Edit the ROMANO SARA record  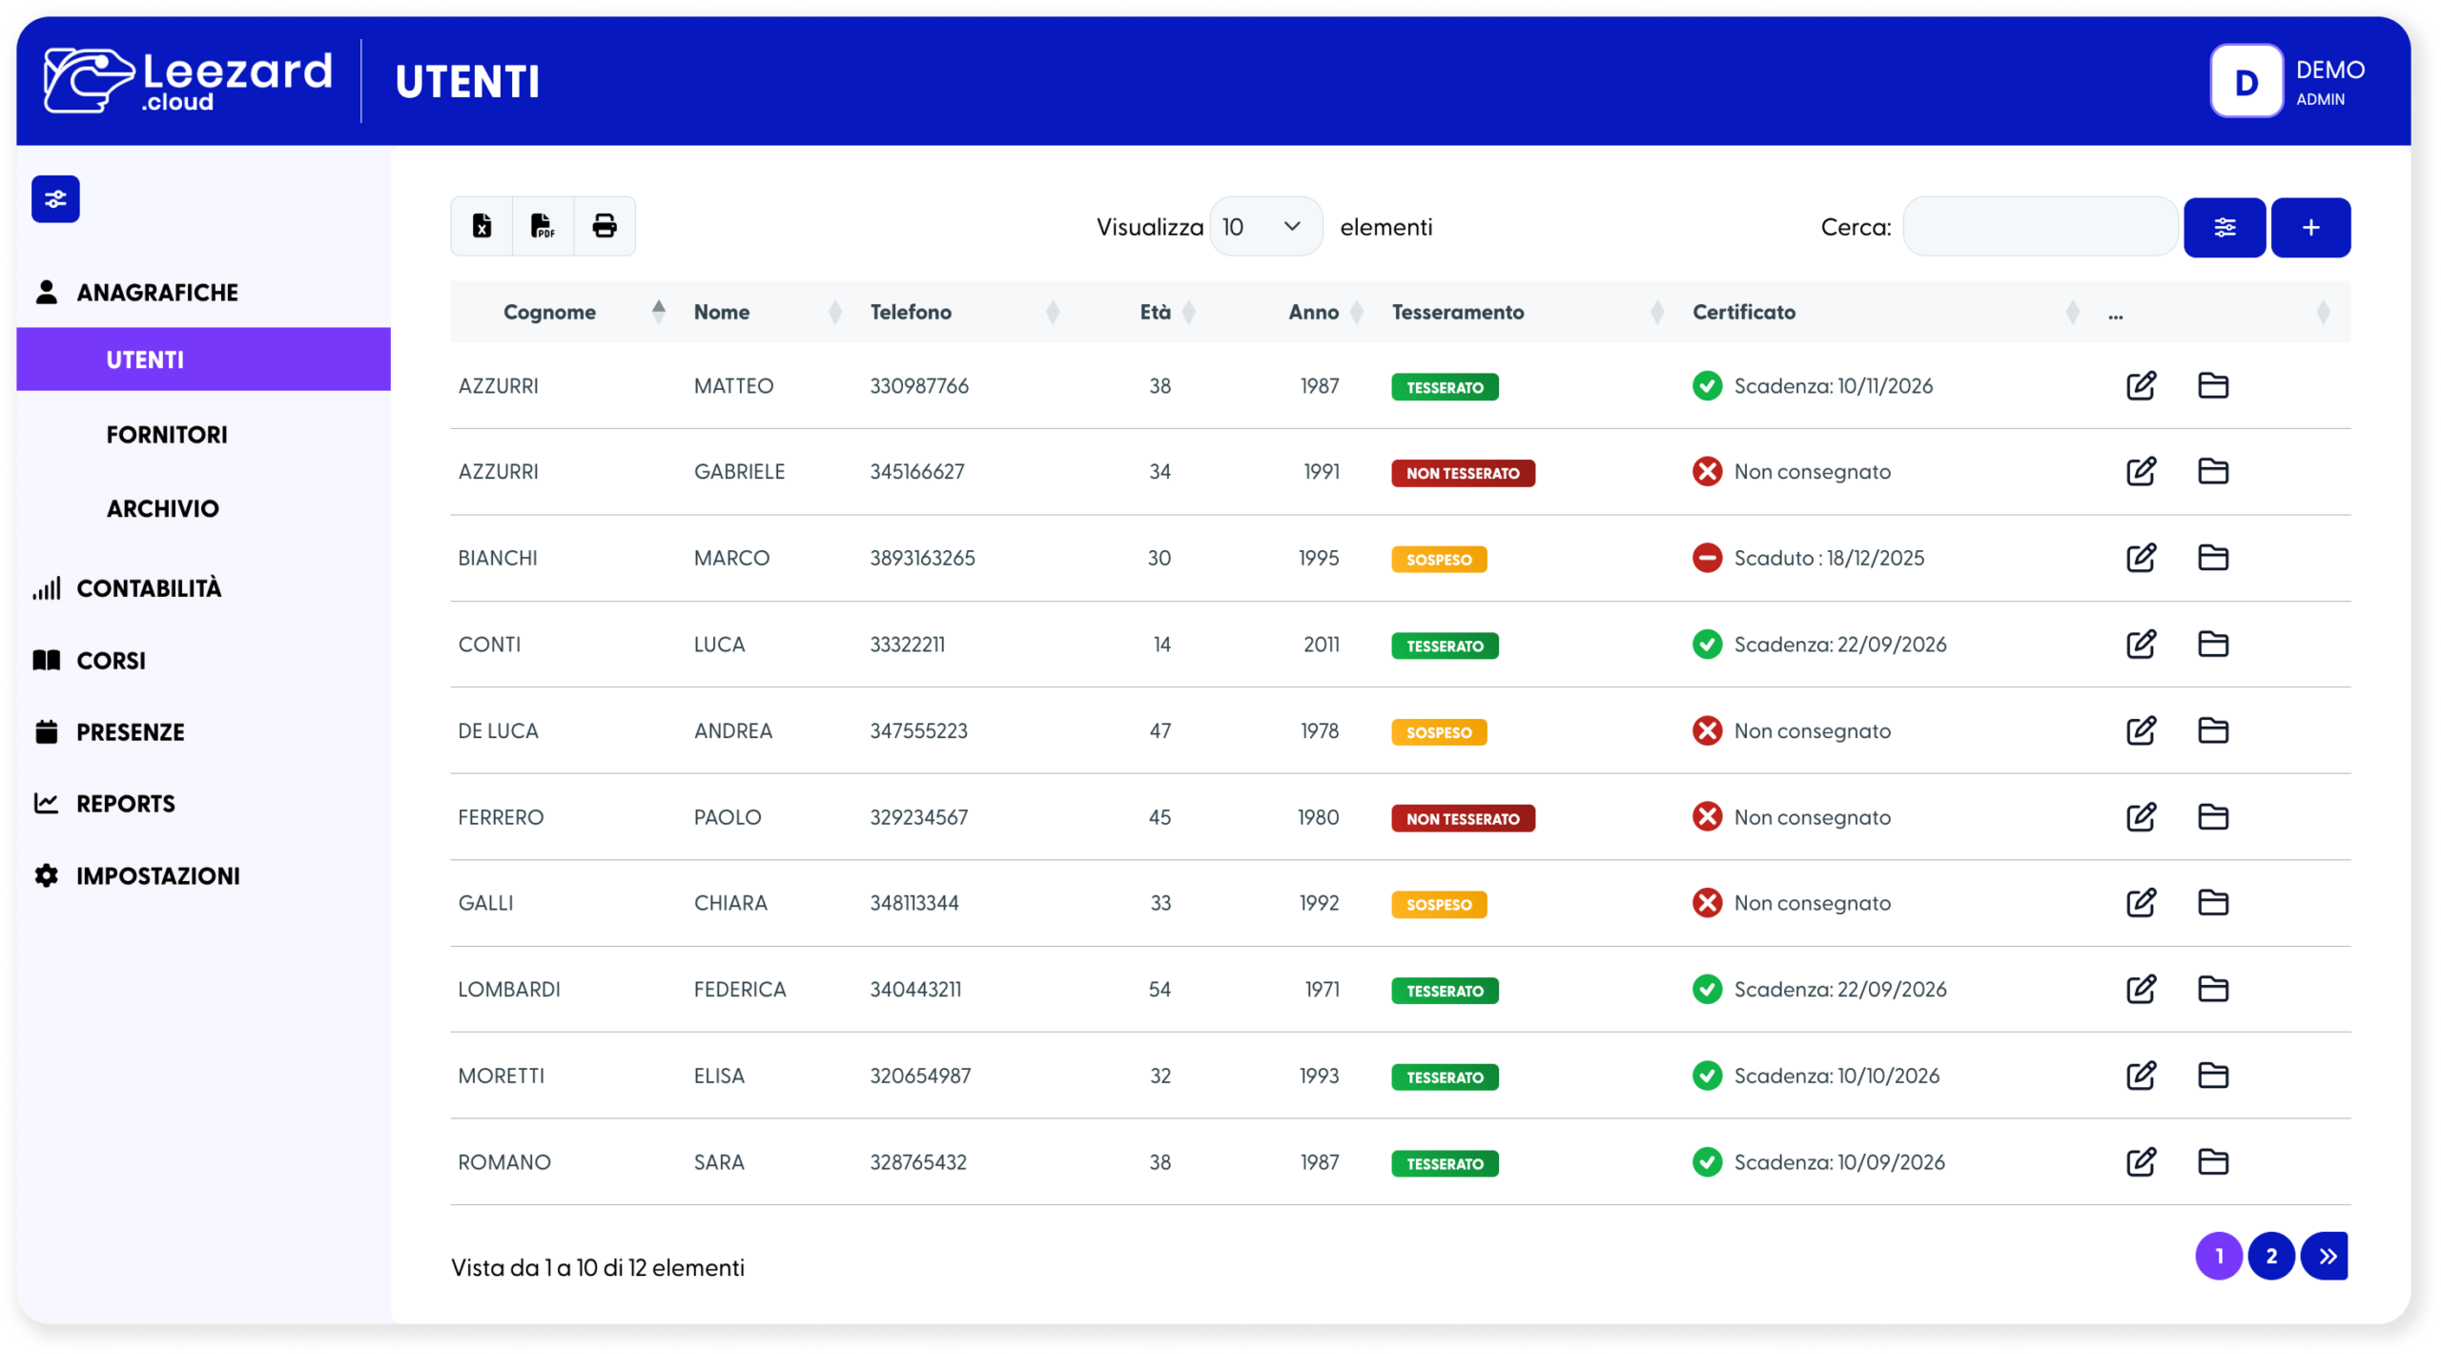coord(2141,1161)
